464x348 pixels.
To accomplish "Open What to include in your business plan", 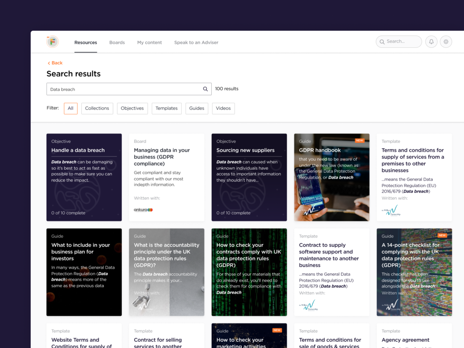I will pyautogui.click(x=84, y=272).
